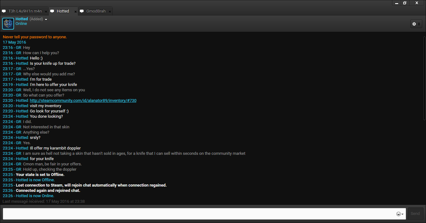
Task: Click chat bubble icon on T3h L4u9H1n m4n tab
Action: pos(4,11)
